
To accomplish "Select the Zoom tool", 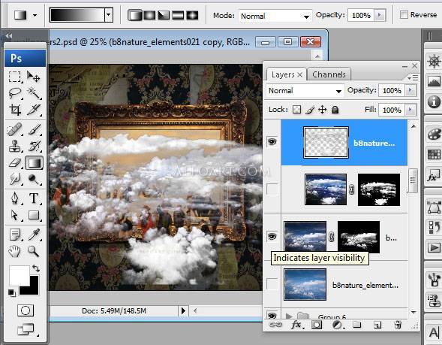I will (x=33, y=251).
